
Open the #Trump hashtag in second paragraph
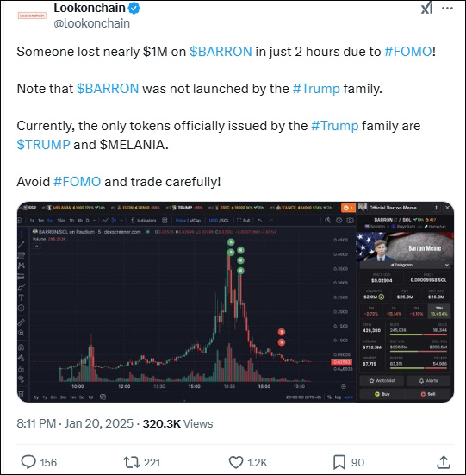[316, 89]
